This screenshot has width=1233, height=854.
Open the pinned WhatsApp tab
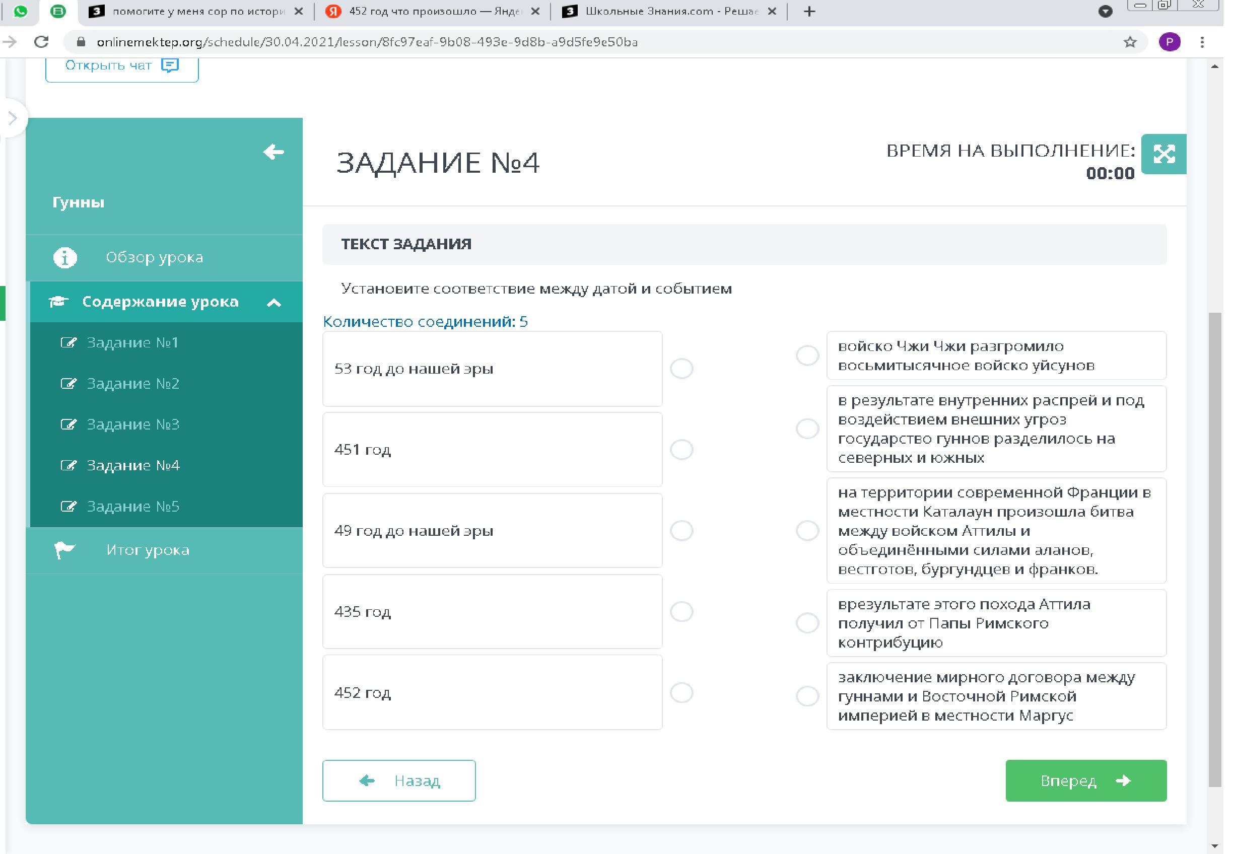(21, 11)
